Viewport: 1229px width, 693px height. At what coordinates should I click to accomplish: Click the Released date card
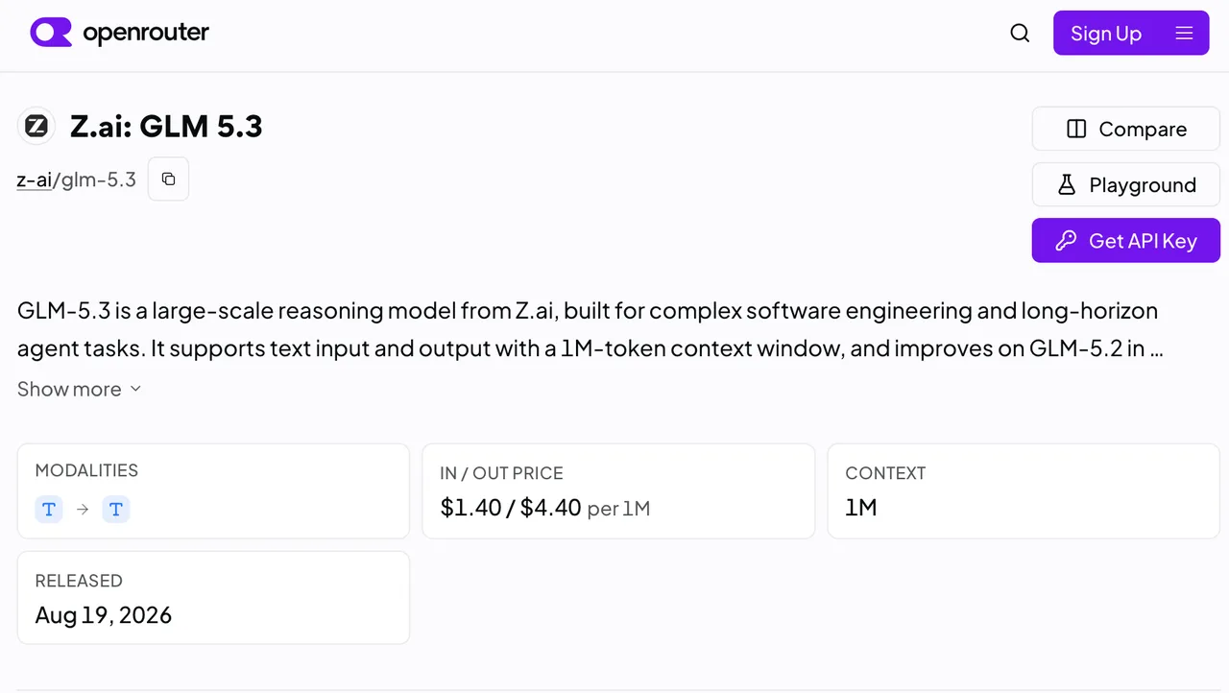pyautogui.click(x=213, y=597)
